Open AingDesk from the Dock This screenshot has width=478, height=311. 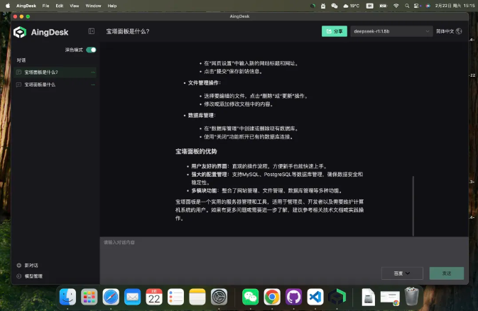coord(337,297)
